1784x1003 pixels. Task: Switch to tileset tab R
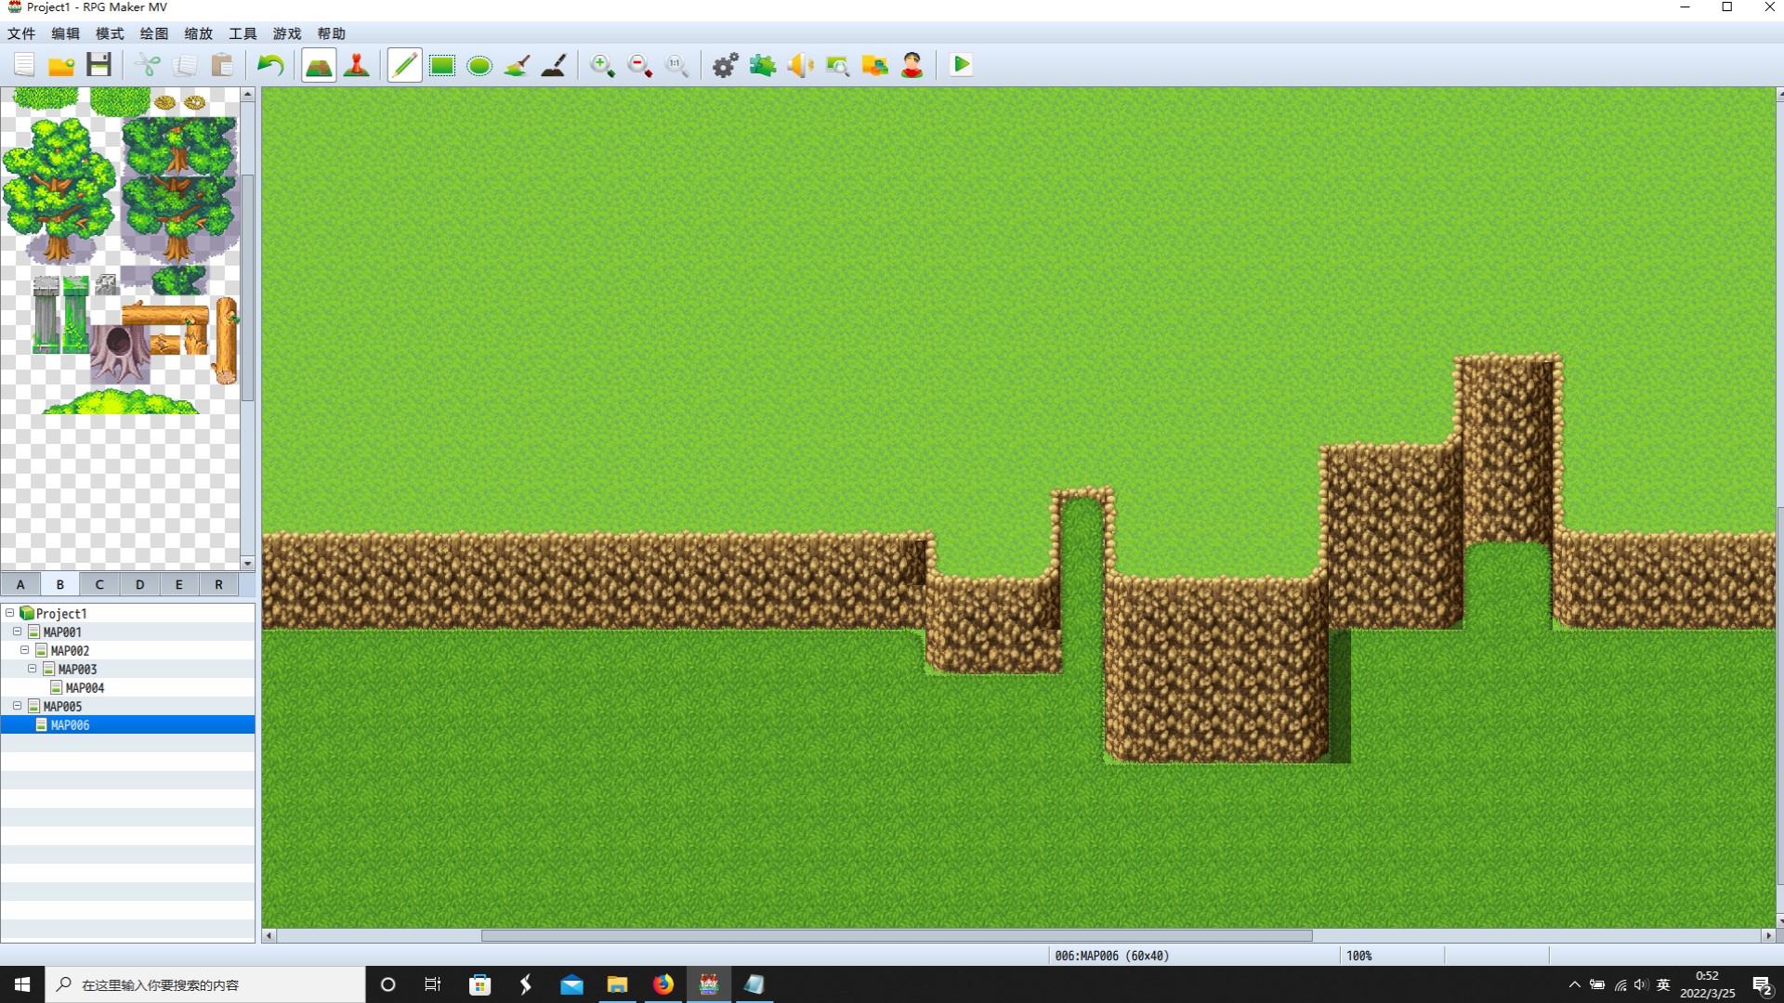click(219, 584)
